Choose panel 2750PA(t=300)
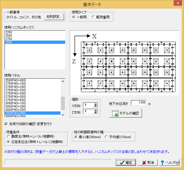Screen dimensions: 184x170 [x=33, y=93]
